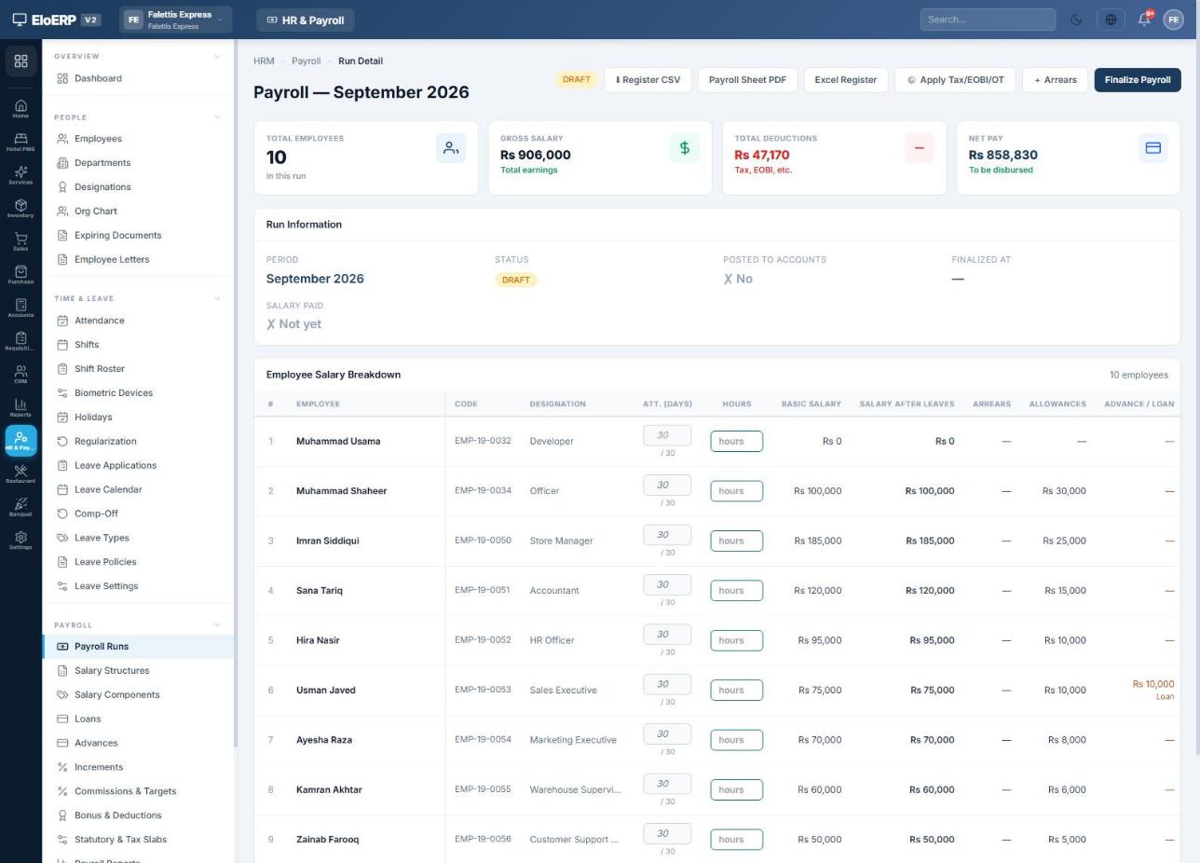The image size is (1200, 863).
Task: Collapse the Overview section
Action: [x=217, y=57]
